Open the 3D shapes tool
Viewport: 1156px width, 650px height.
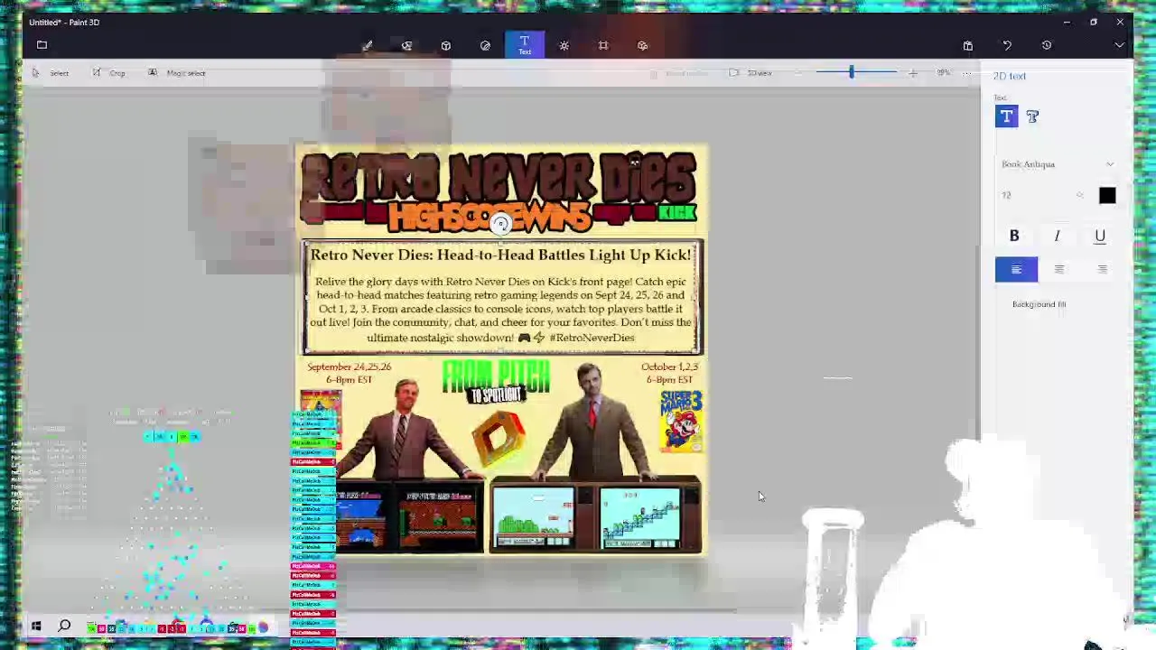coord(446,45)
